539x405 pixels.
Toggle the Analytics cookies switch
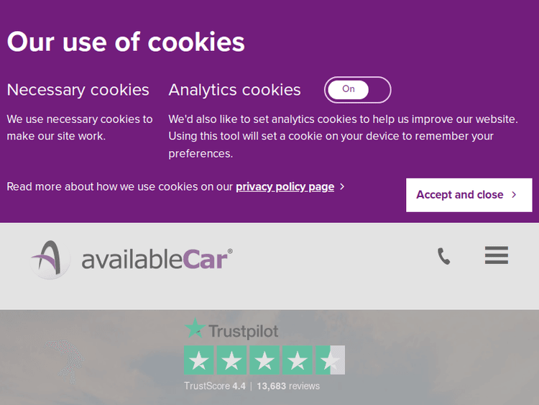click(x=357, y=90)
